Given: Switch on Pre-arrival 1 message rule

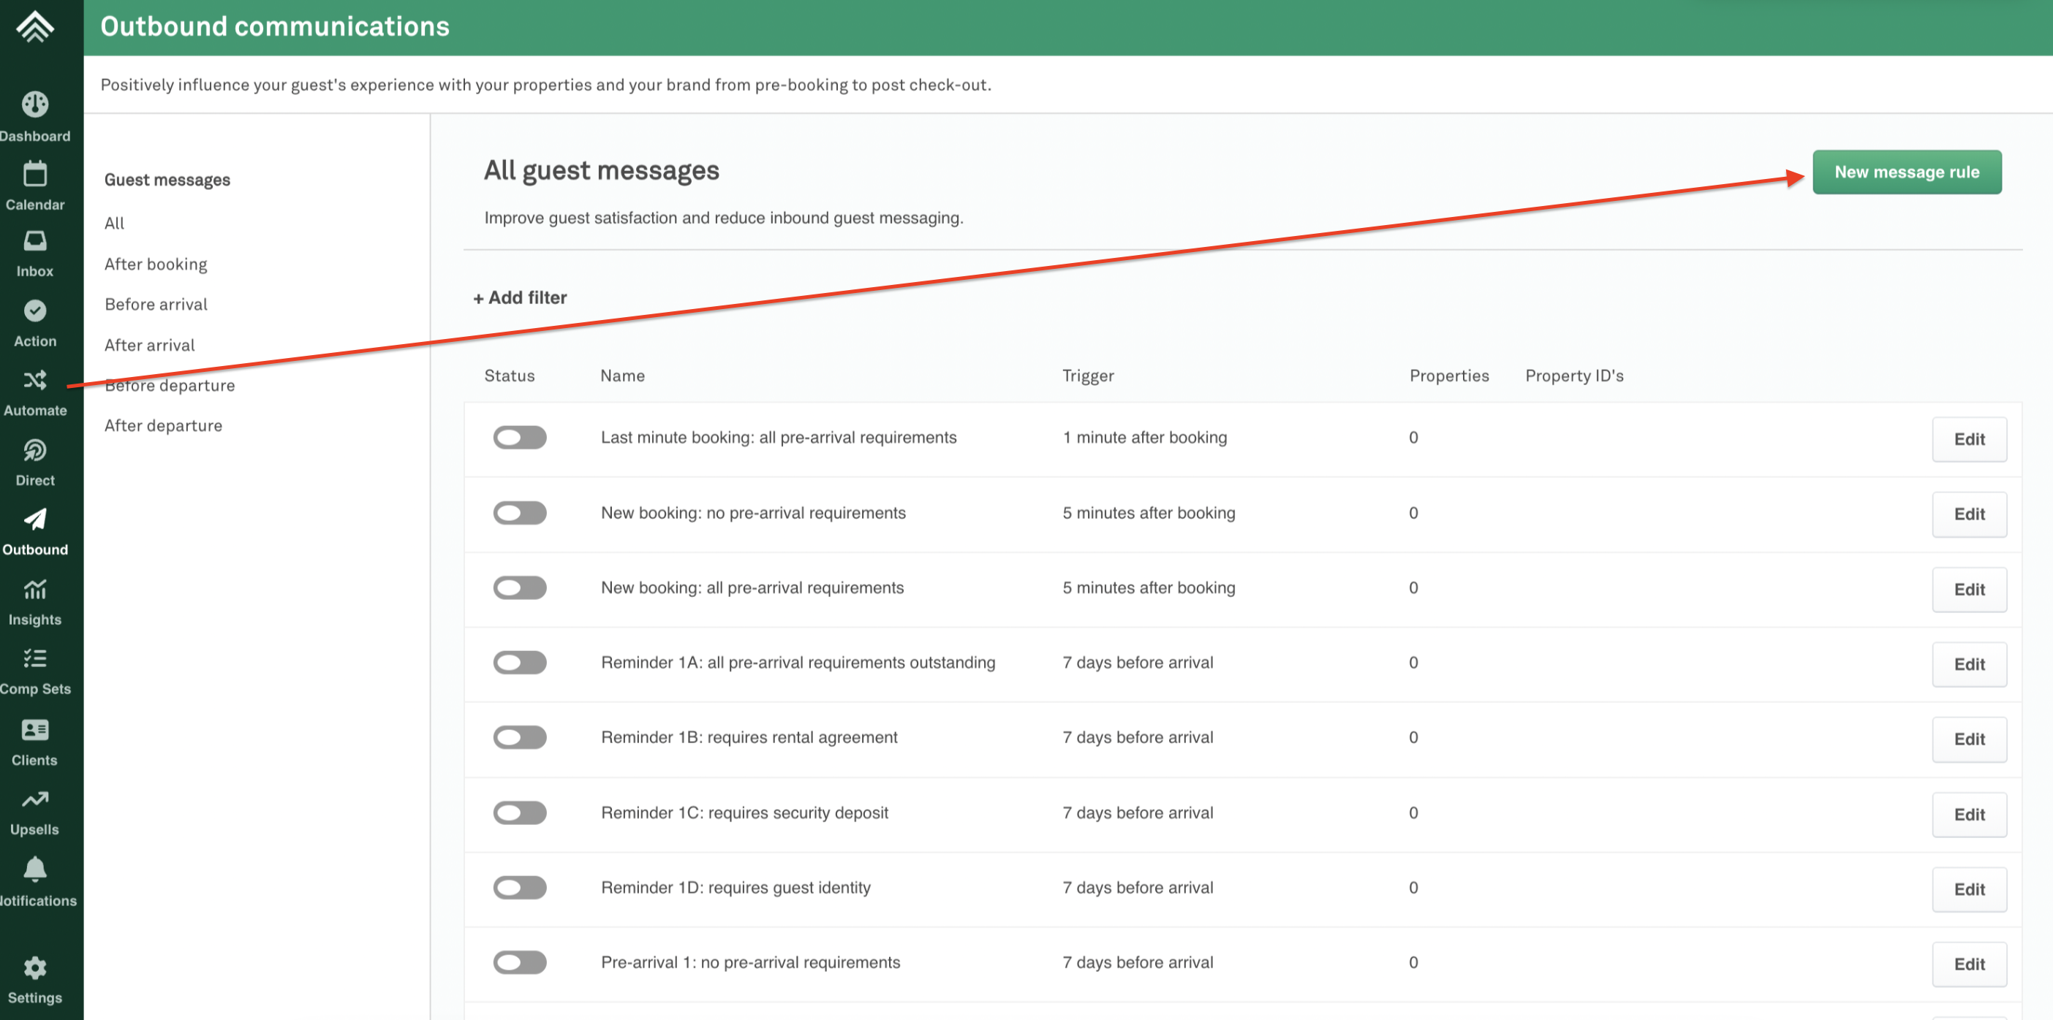Looking at the screenshot, I should click(x=520, y=962).
